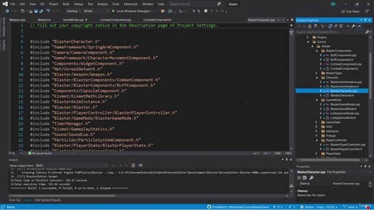Collapse the BlasterComponents folder node
This screenshot has height=210, width=374.
(x=317, y=51)
